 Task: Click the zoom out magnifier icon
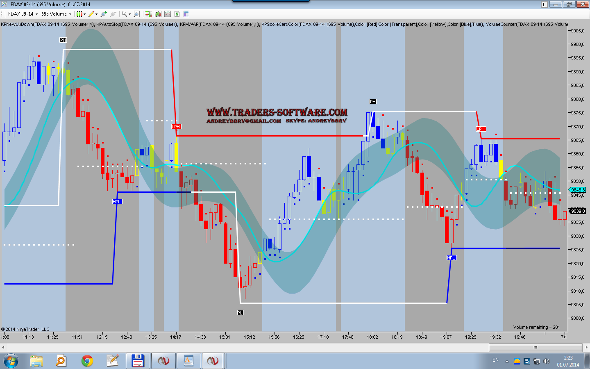(113, 14)
